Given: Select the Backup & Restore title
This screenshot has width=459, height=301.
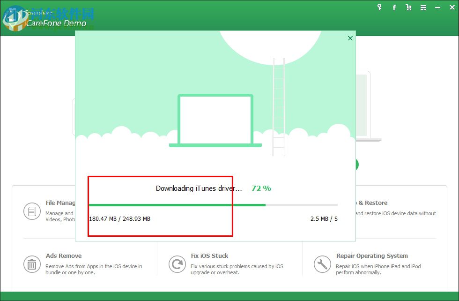Looking at the screenshot, I should 372,203.
